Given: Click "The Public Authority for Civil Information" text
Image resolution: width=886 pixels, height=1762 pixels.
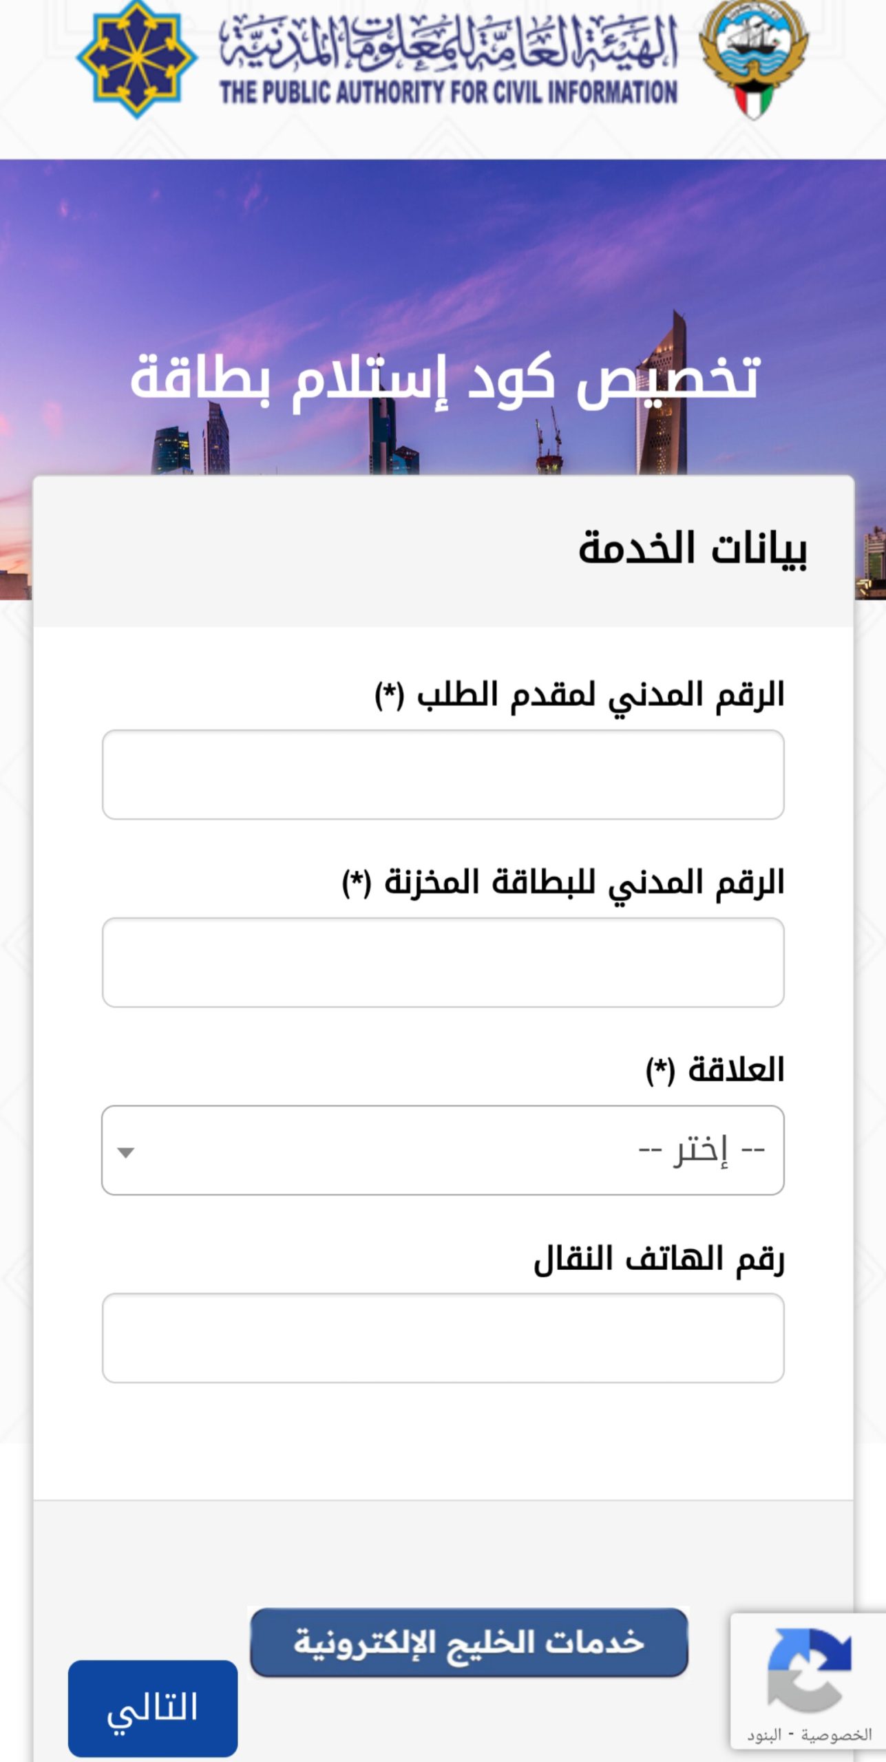Looking at the screenshot, I should 448,92.
